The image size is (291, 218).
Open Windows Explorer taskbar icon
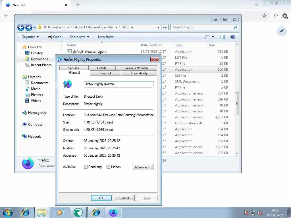click(x=42, y=212)
